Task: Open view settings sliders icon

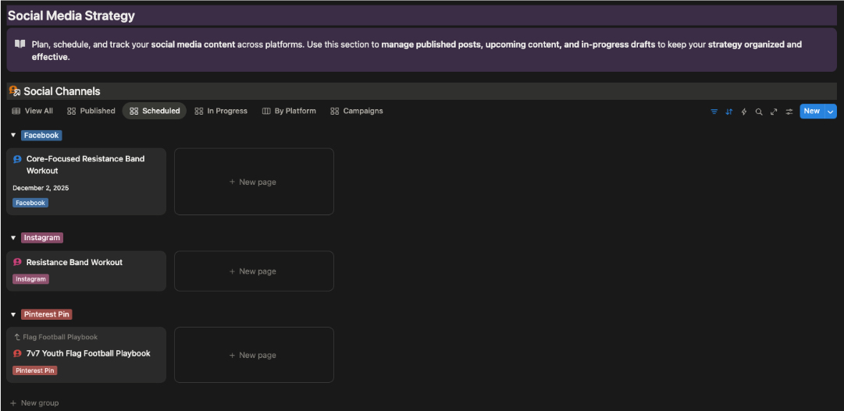Action: point(789,112)
